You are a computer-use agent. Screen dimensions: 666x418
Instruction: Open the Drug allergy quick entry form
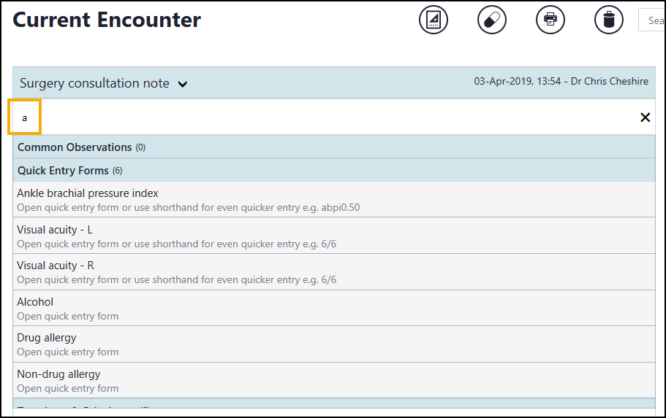pos(47,338)
